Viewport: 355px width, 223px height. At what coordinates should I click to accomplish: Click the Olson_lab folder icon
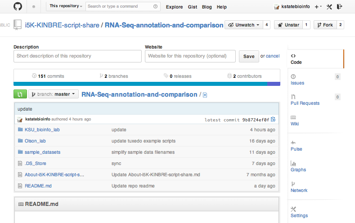20,141
